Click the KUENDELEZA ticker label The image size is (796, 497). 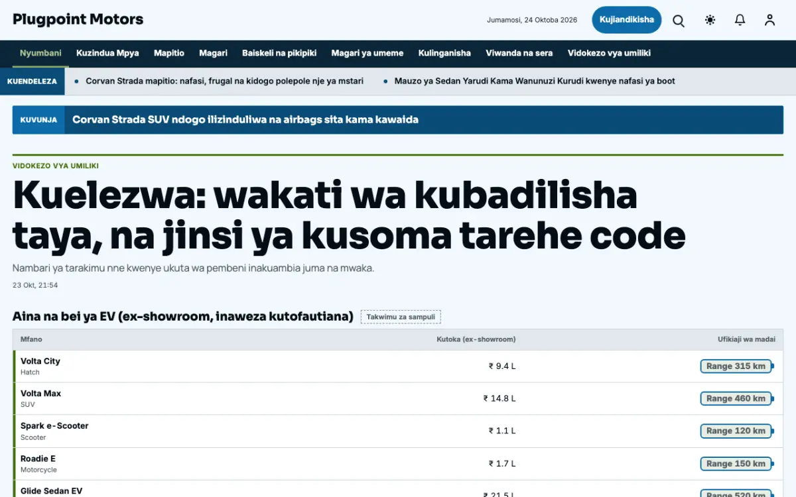tap(32, 82)
